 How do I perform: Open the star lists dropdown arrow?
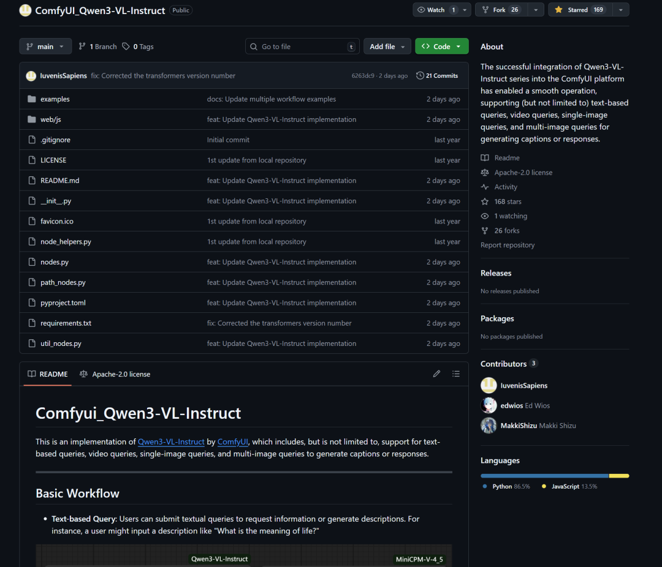620,10
